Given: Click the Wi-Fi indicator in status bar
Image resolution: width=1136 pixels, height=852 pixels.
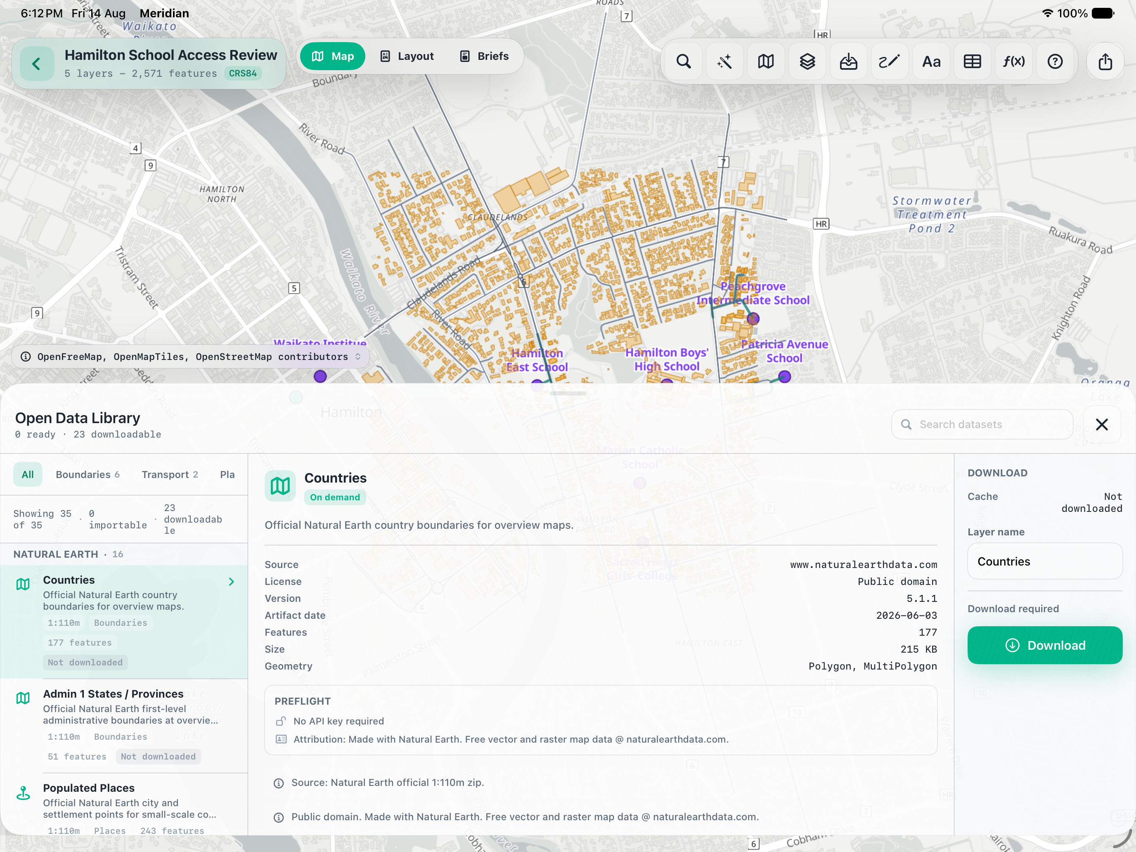Looking at the screenshot, I should [1048, 13].
